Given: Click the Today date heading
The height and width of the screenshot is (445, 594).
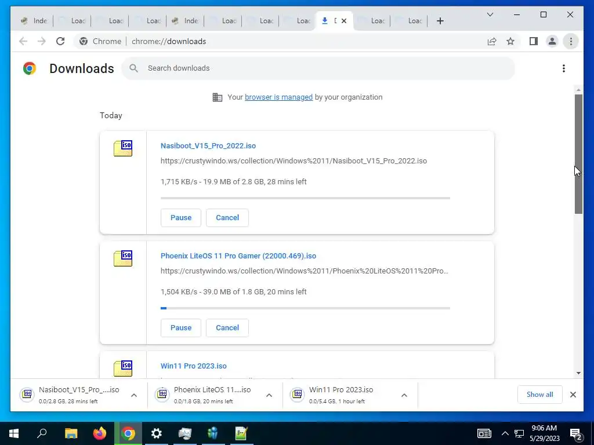Looking at the screenshot, I should coord(111,115).
